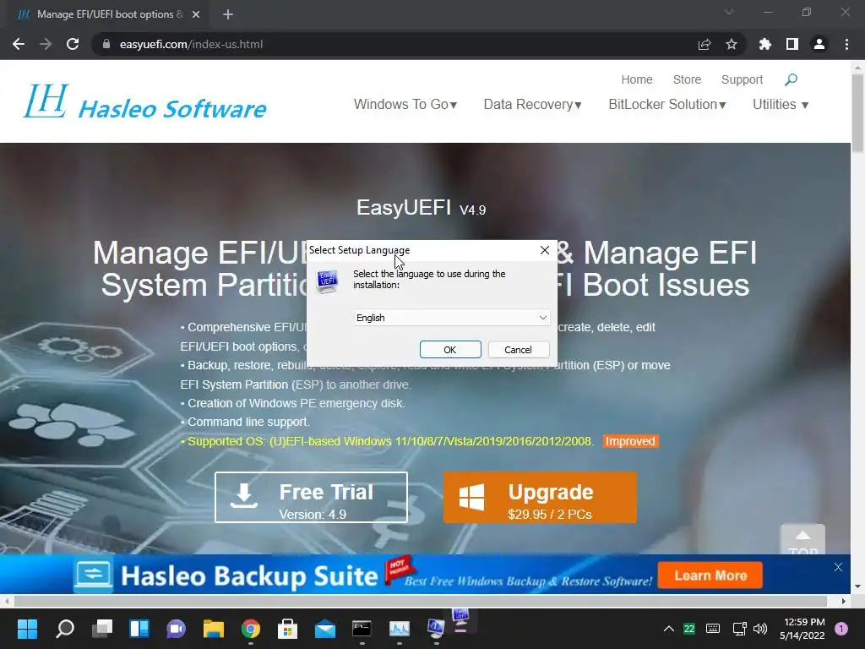The height and width of the screenshot is (649, 865).
Task: Reload the current page
Action: (73, 44)
